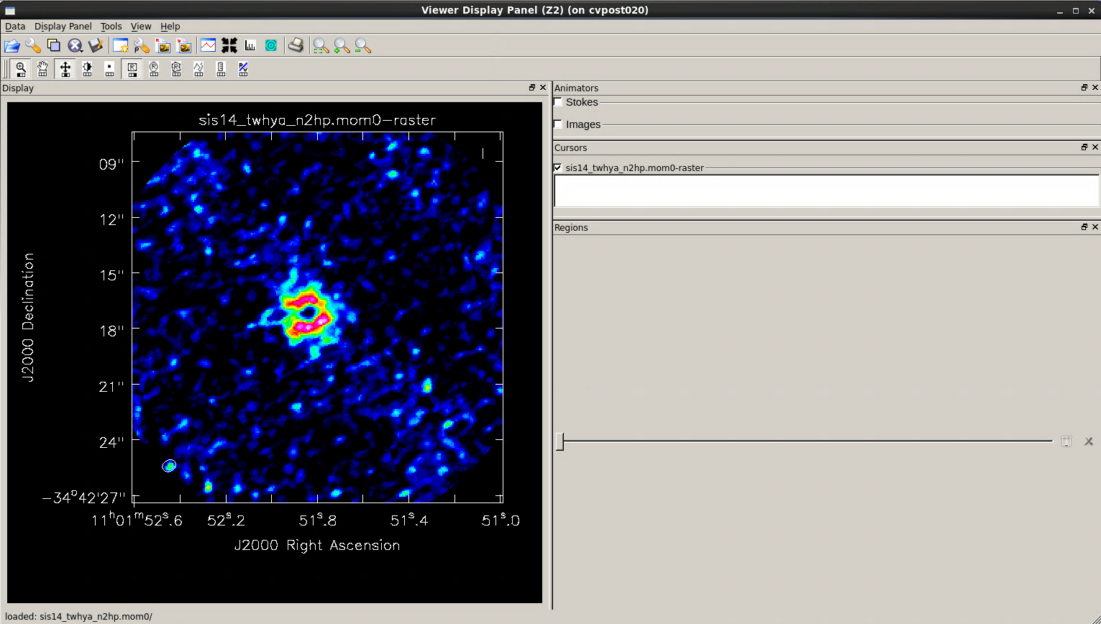
Task: Close the Animators panel
Action: click(x=1095, y=88)
